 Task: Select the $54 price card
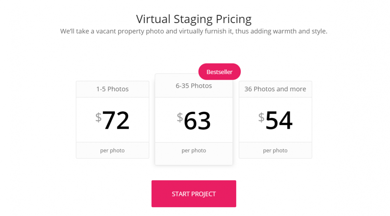tap(275, 120)
